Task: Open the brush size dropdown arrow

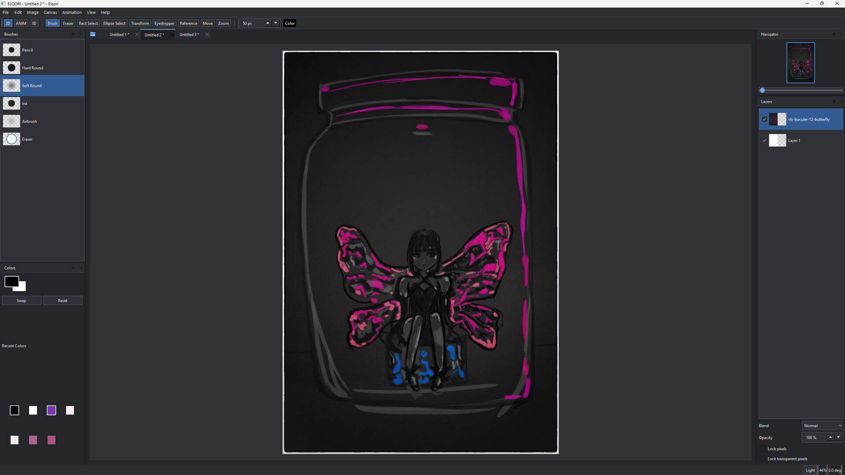Action: point(276,23)
